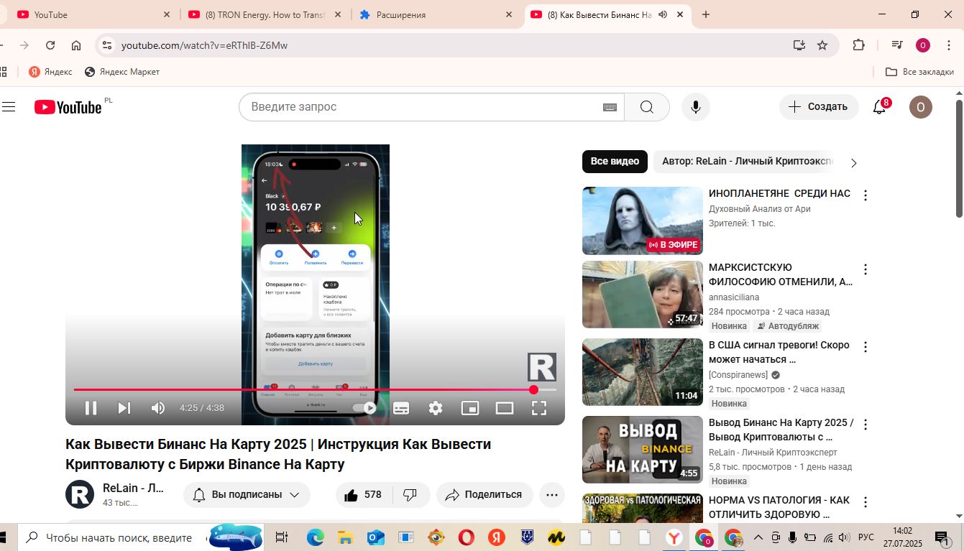Mute the tab via its speaker icon
The height and width of the screenshot is (551, 964).
[x=663, y=14]
